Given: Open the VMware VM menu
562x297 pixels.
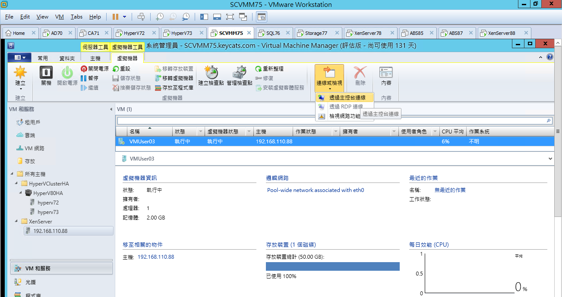Looking at the screenshot, I should (60, 17).
